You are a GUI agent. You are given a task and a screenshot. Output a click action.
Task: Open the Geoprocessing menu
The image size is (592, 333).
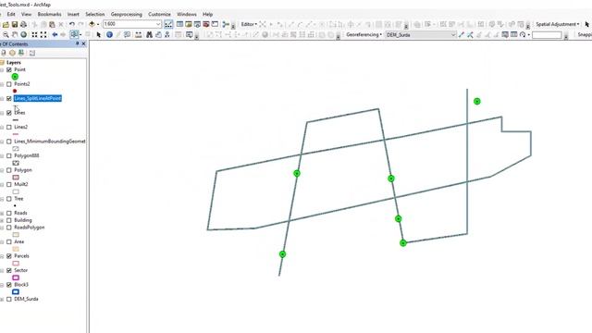(127, 15)
